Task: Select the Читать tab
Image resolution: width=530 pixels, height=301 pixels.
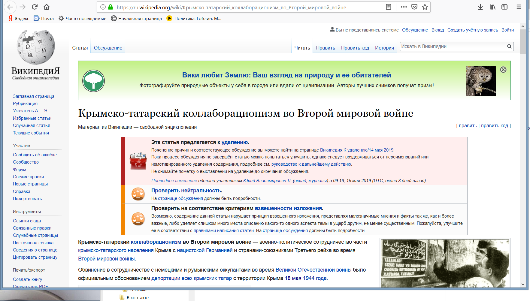Action: click(302, 48)
